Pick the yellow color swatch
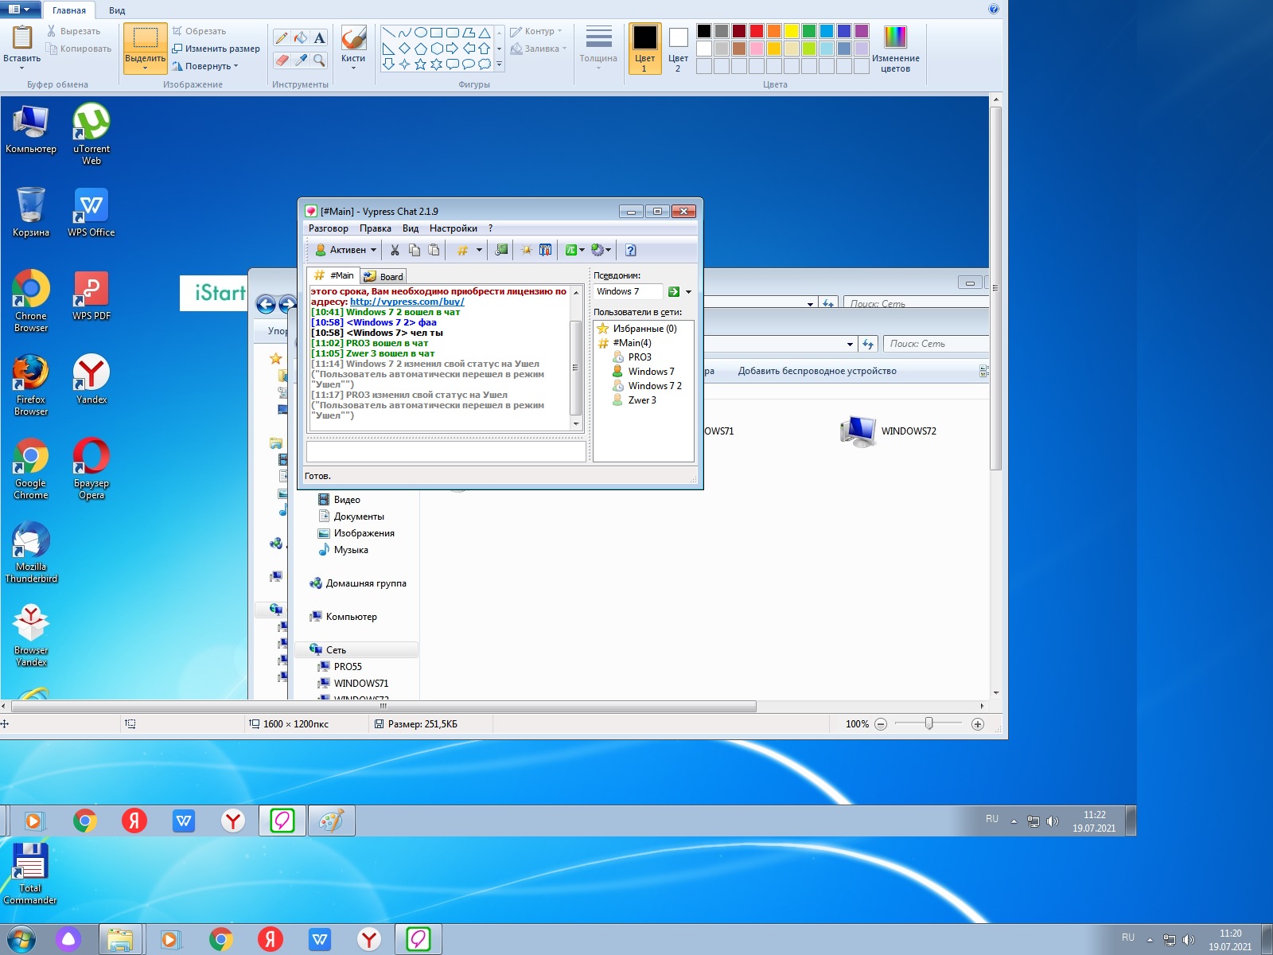 tap(792, 31)
